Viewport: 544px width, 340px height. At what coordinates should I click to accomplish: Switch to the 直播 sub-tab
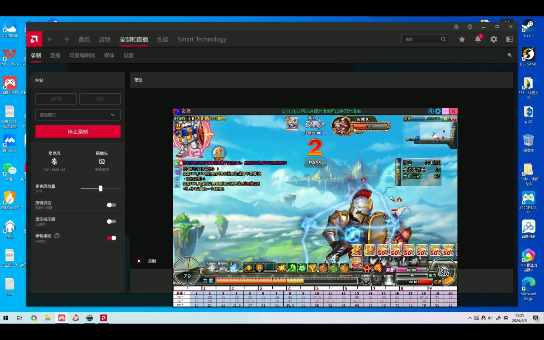click(55, 55)
